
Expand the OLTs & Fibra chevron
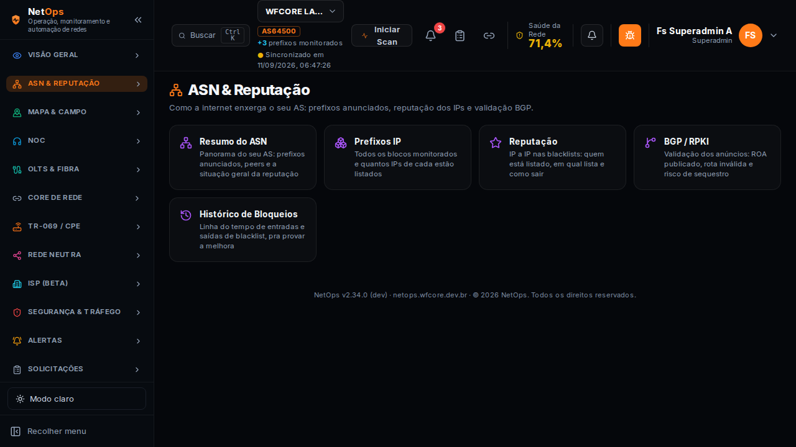(x=137, y=169)
